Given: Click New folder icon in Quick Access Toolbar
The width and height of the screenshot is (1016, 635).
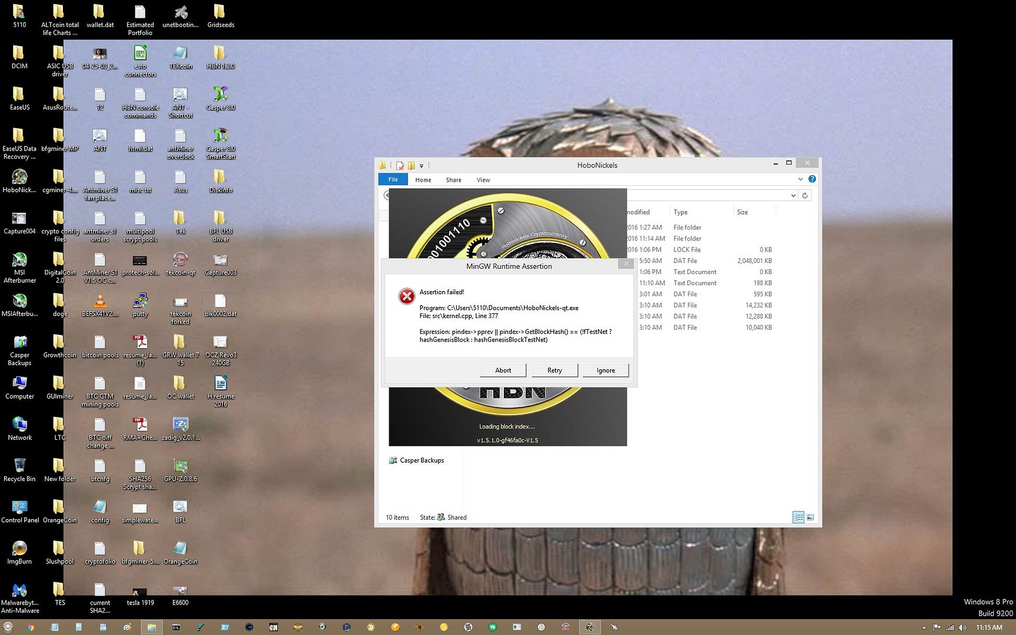Looking at the screenshot, I should [x=411, y=166].
